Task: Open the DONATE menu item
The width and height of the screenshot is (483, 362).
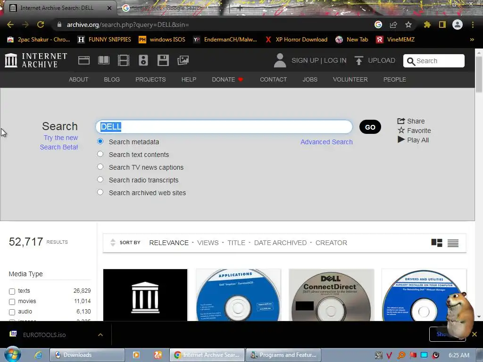Action: [x=227, y=79]
